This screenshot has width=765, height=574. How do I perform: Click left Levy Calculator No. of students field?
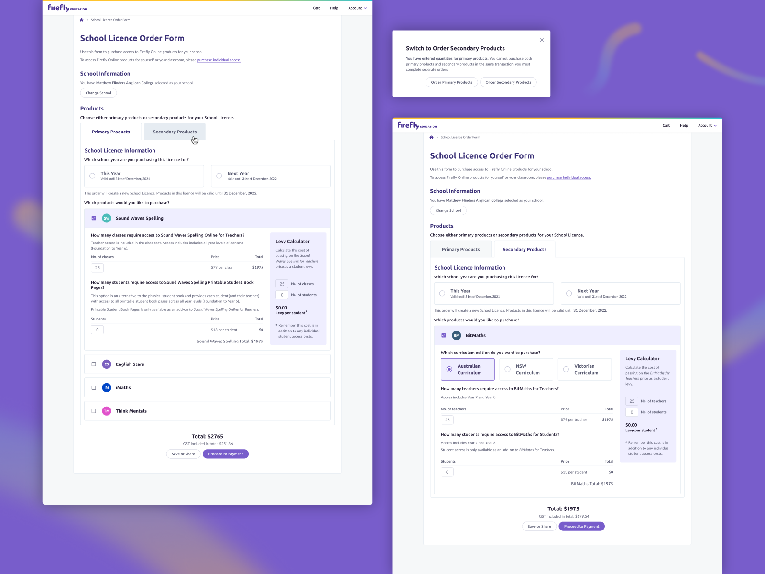[x=282, y=295]
